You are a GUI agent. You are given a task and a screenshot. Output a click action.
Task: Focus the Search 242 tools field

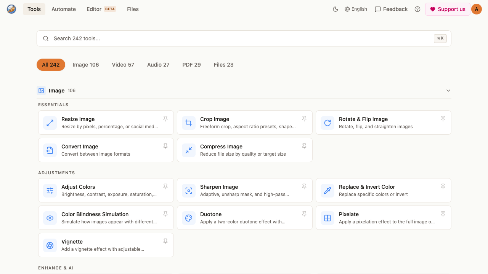244,38
